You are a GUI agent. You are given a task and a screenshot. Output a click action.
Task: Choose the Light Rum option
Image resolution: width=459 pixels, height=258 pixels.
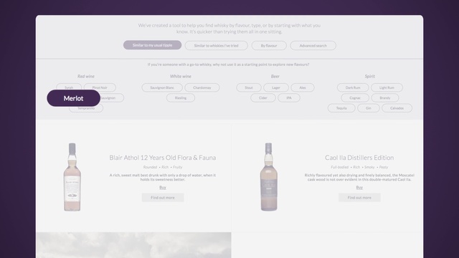(387, 87)
